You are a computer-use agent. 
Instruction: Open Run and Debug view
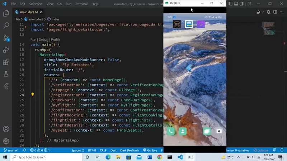[6, 50]
